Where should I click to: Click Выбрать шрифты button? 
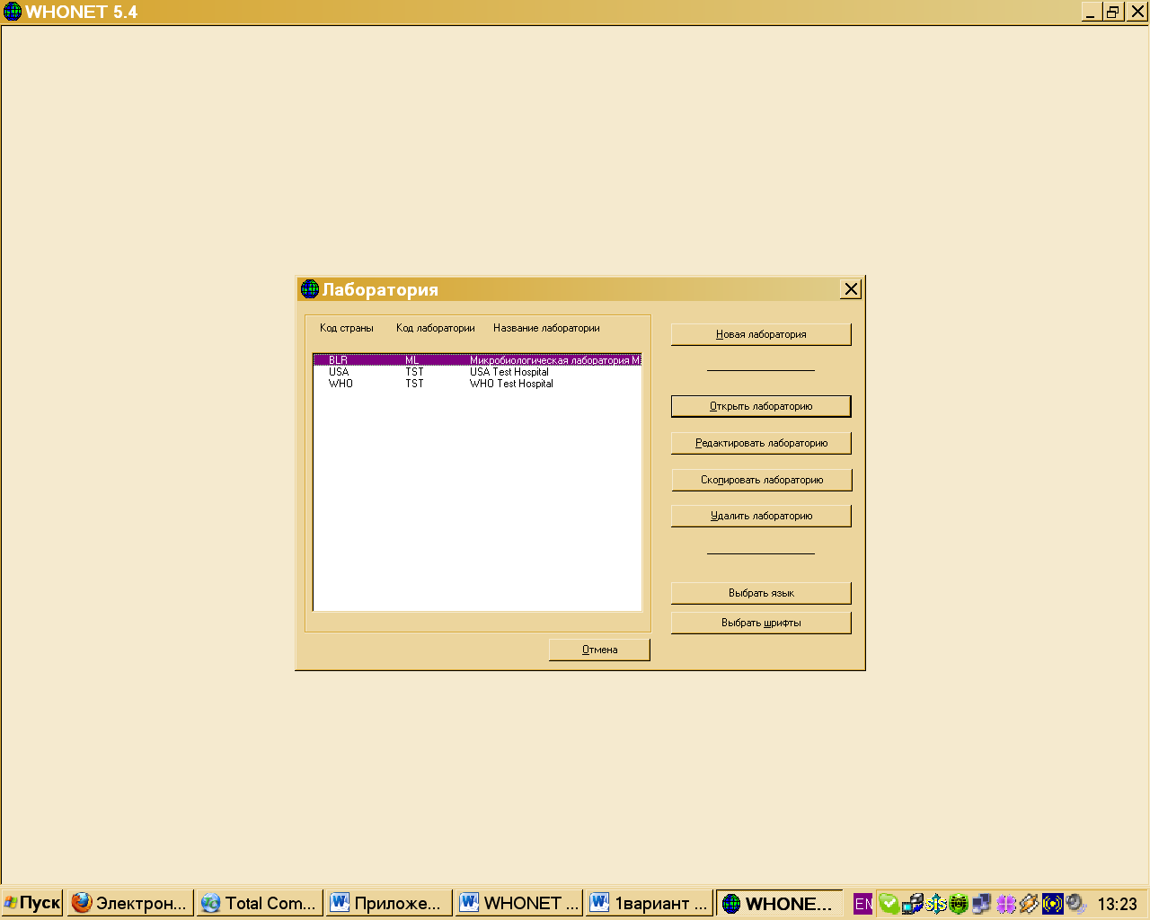(x=761, y=623)
